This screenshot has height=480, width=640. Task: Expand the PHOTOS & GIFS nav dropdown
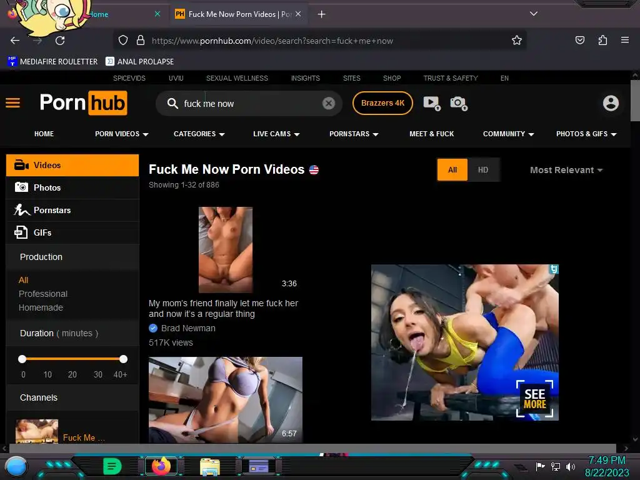(x=586, y=134)
